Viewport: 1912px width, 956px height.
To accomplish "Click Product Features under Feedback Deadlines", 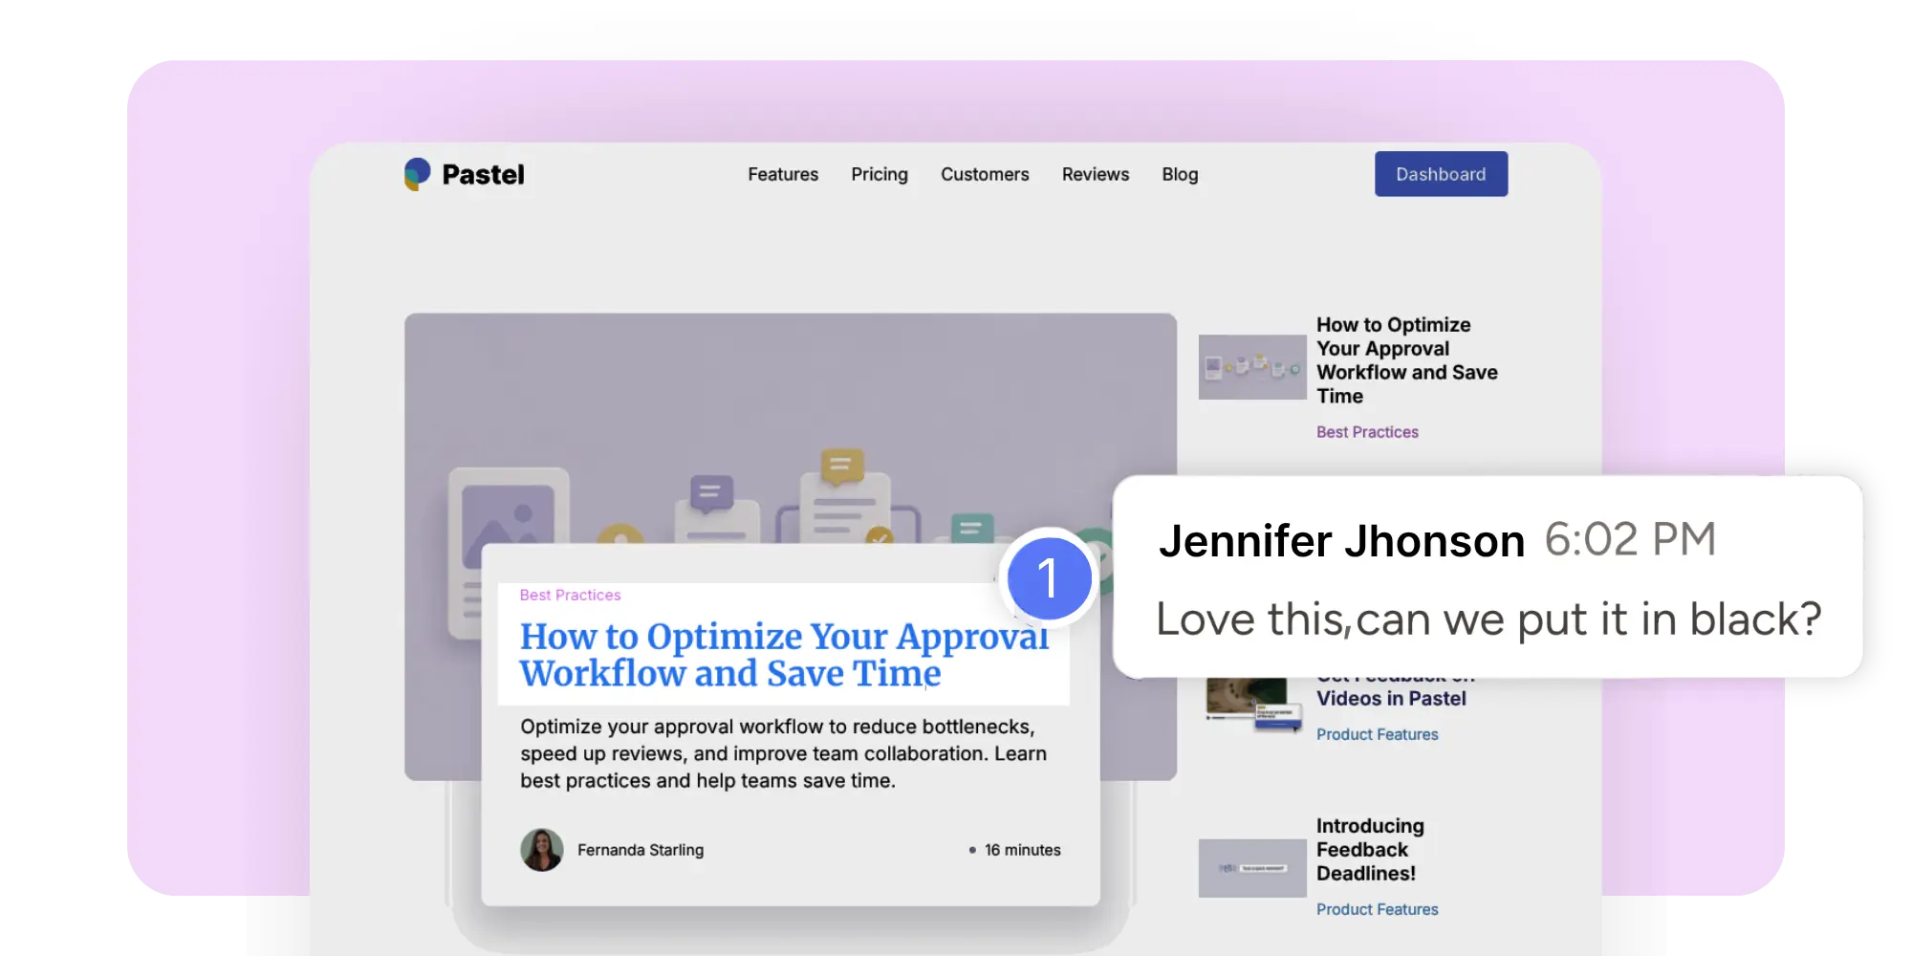I will pos(1377,909).
